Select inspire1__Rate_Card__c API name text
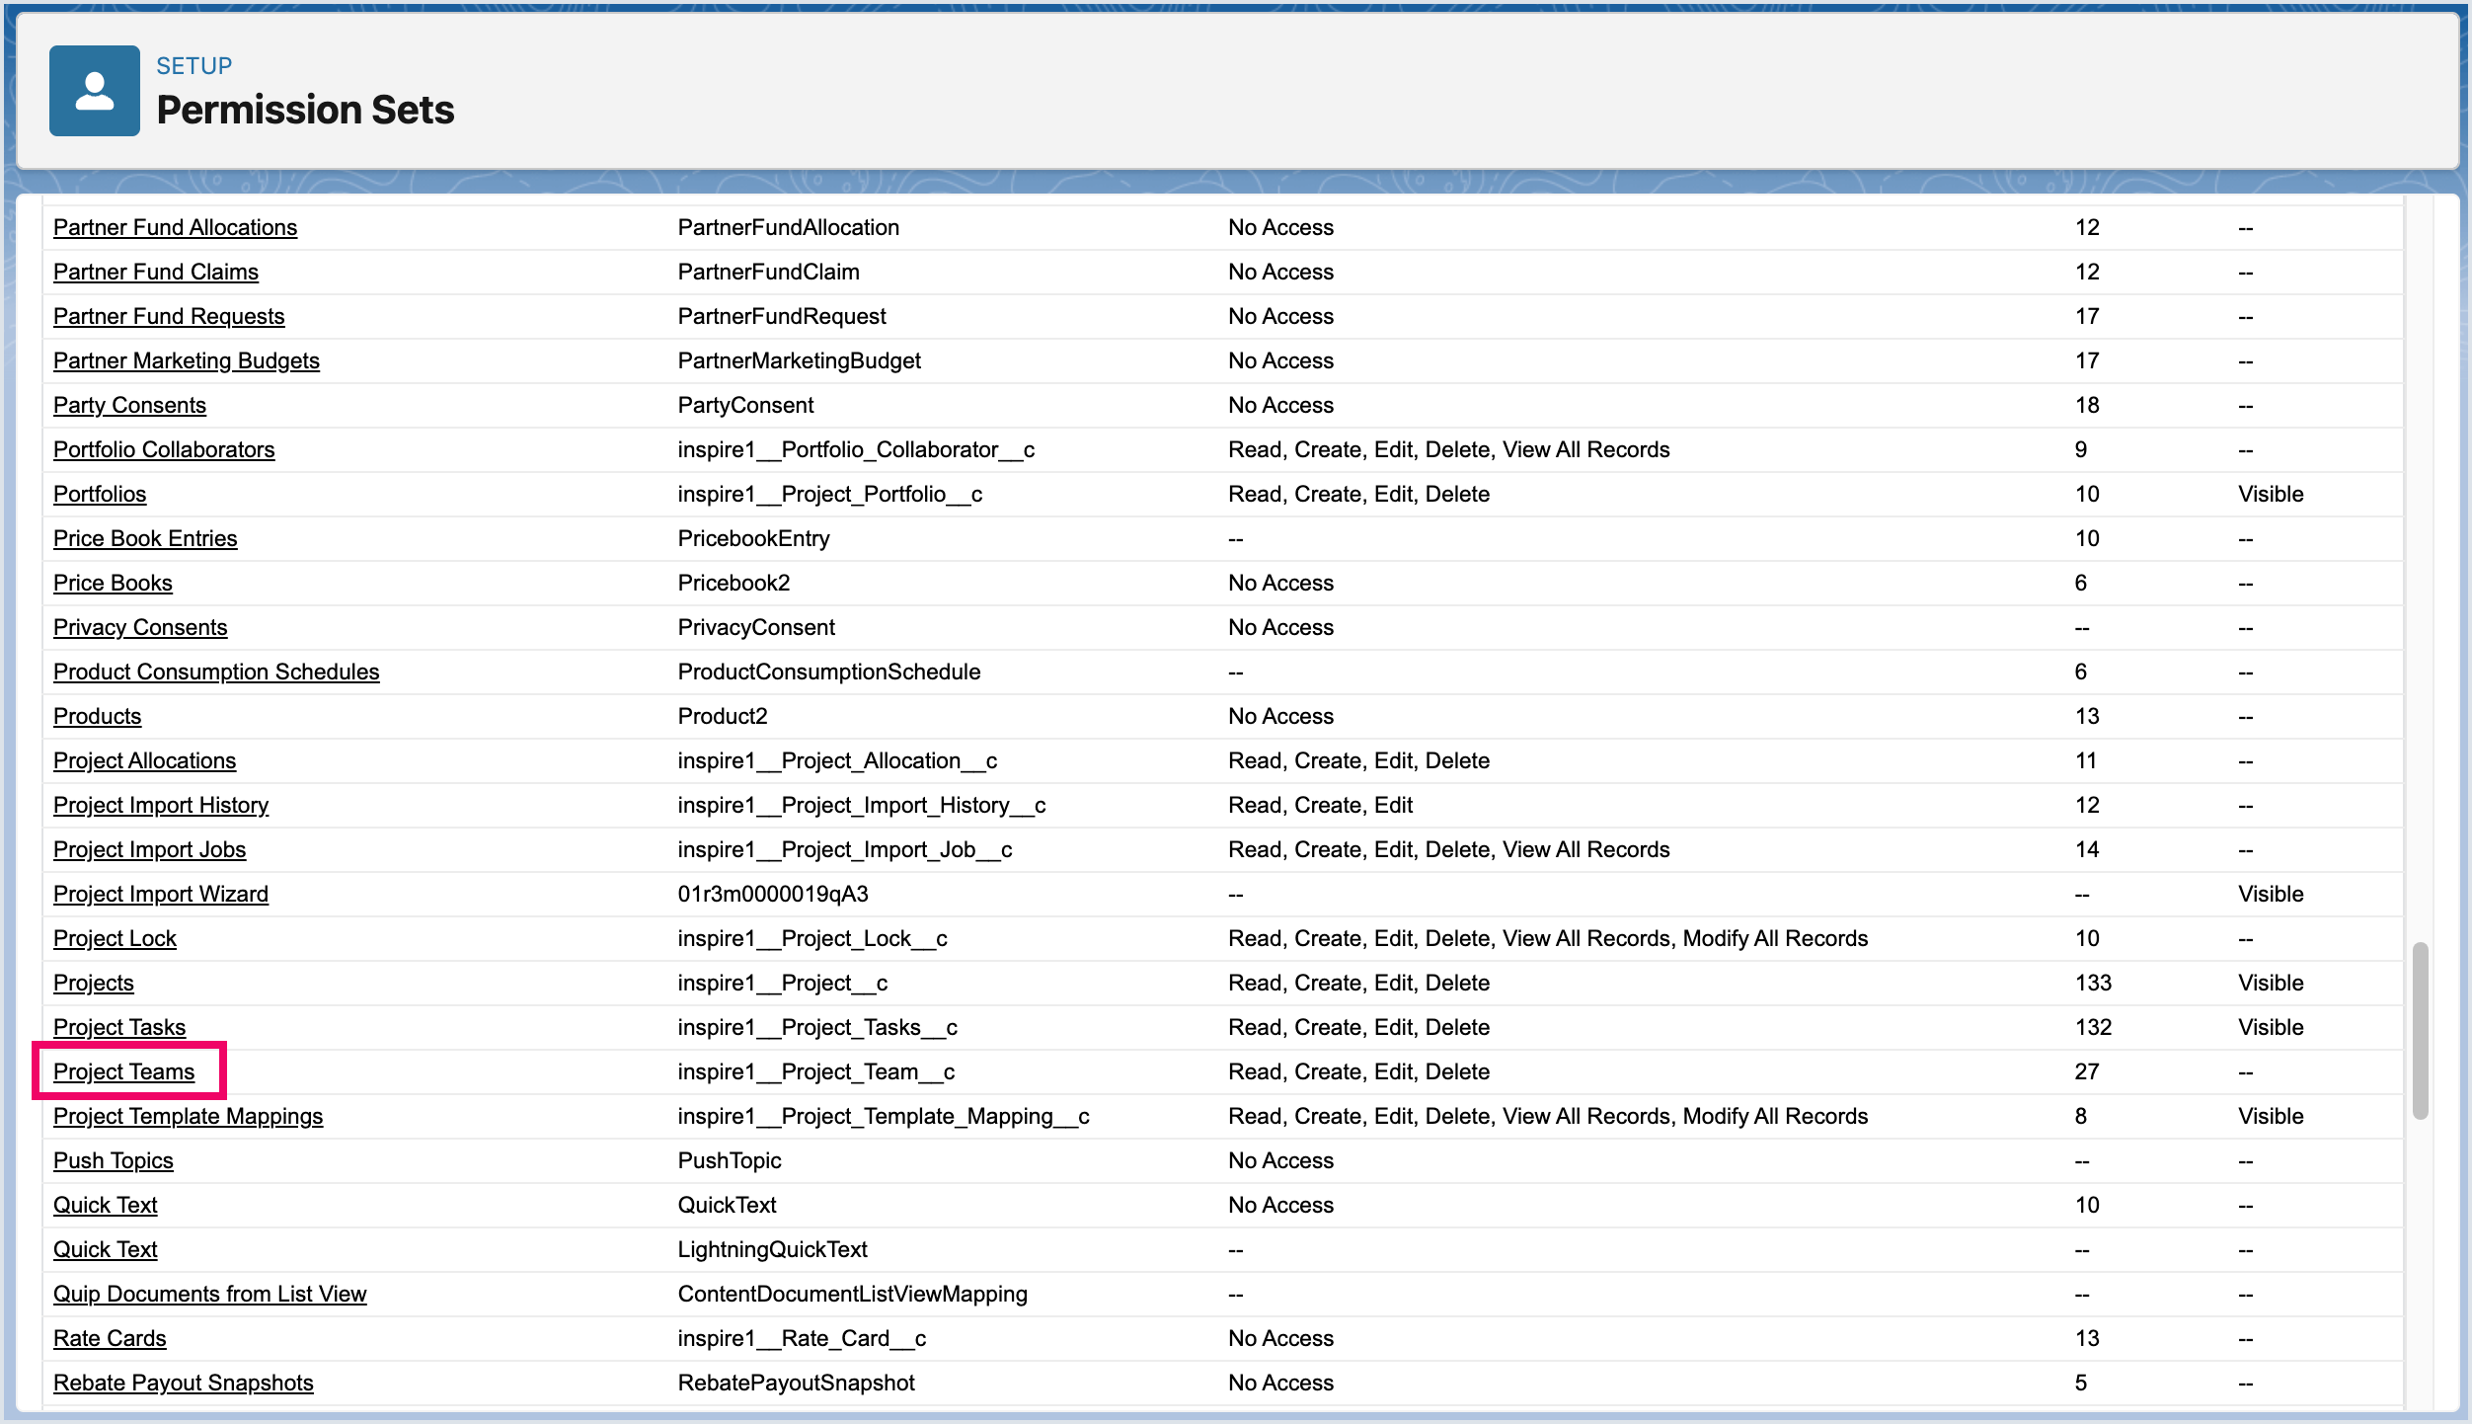Viewport: 2472px width, 1424px height. [x=802, y=1338]
